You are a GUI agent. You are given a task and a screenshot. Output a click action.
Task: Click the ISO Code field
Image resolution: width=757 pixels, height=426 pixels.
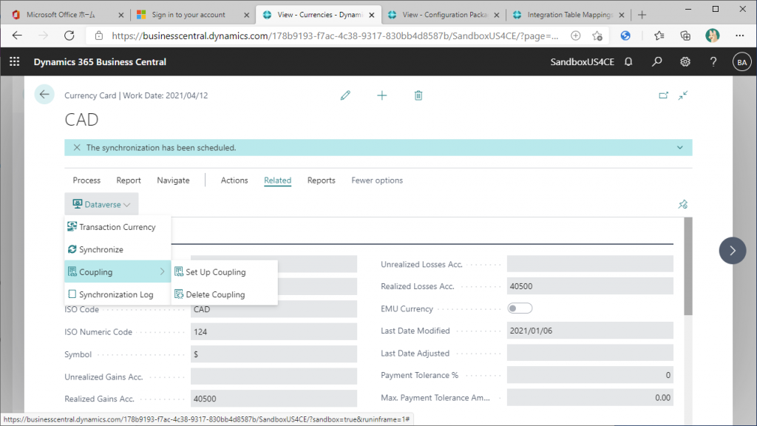coord(274,309)
